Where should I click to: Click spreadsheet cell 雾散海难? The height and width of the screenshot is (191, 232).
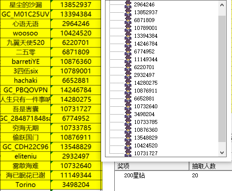(25, 166)
